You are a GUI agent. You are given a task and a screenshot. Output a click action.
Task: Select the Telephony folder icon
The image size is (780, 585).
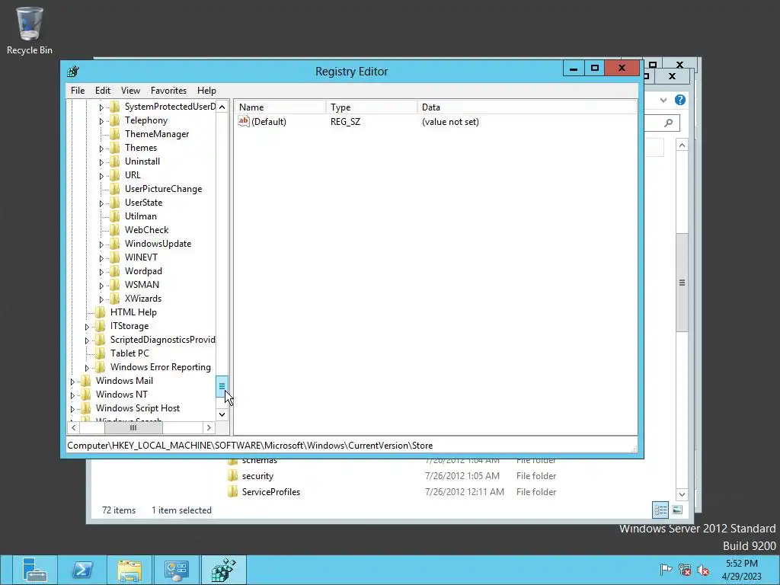click(114, 120)
